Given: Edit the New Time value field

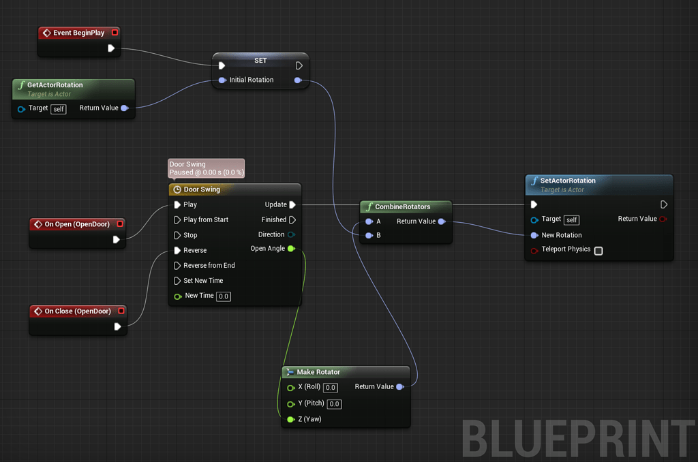Looking at the screenshot, I should pos(224,296).
